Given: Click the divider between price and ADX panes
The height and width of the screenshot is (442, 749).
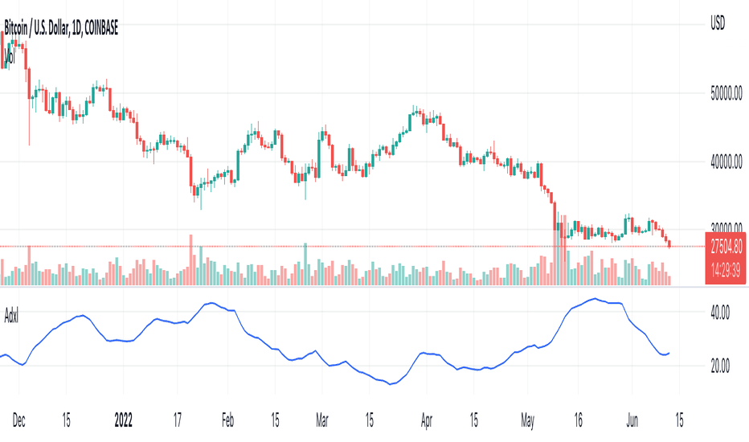Looking at the screenshot, I should tap(352, 287).
